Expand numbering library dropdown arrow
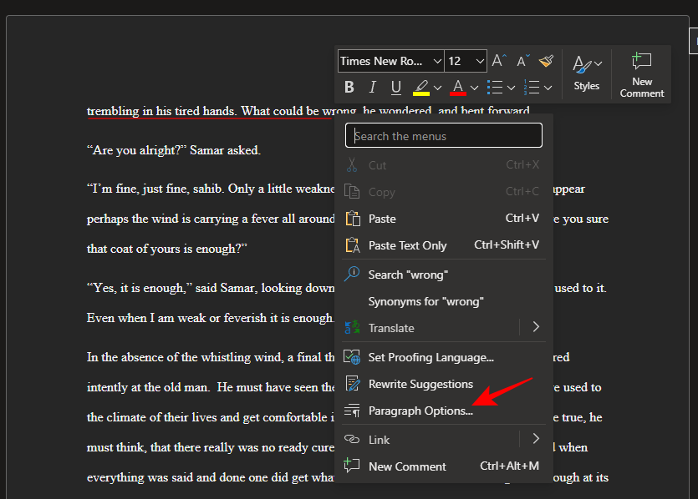 coord(548,88)
